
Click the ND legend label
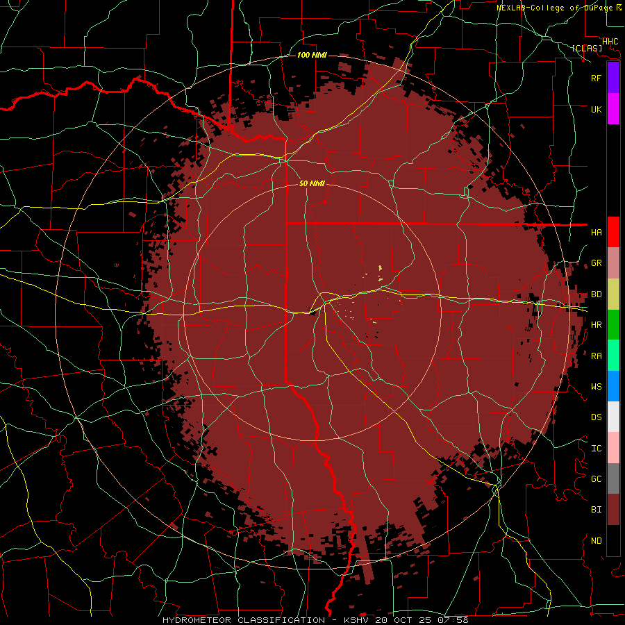(x=596, y=541)
